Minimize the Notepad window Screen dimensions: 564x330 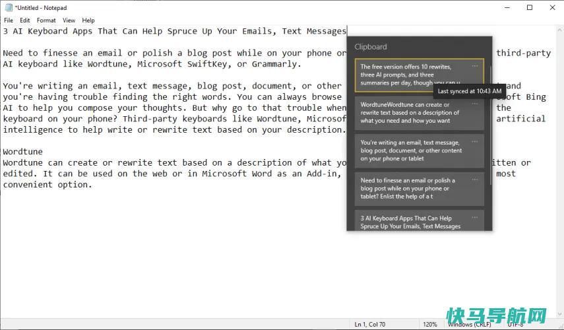pyautogui.click(x=507, y=7)
